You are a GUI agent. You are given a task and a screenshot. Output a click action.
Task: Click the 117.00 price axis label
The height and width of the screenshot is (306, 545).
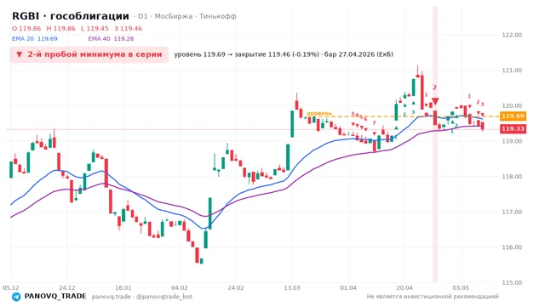click(x=512, y=212)
